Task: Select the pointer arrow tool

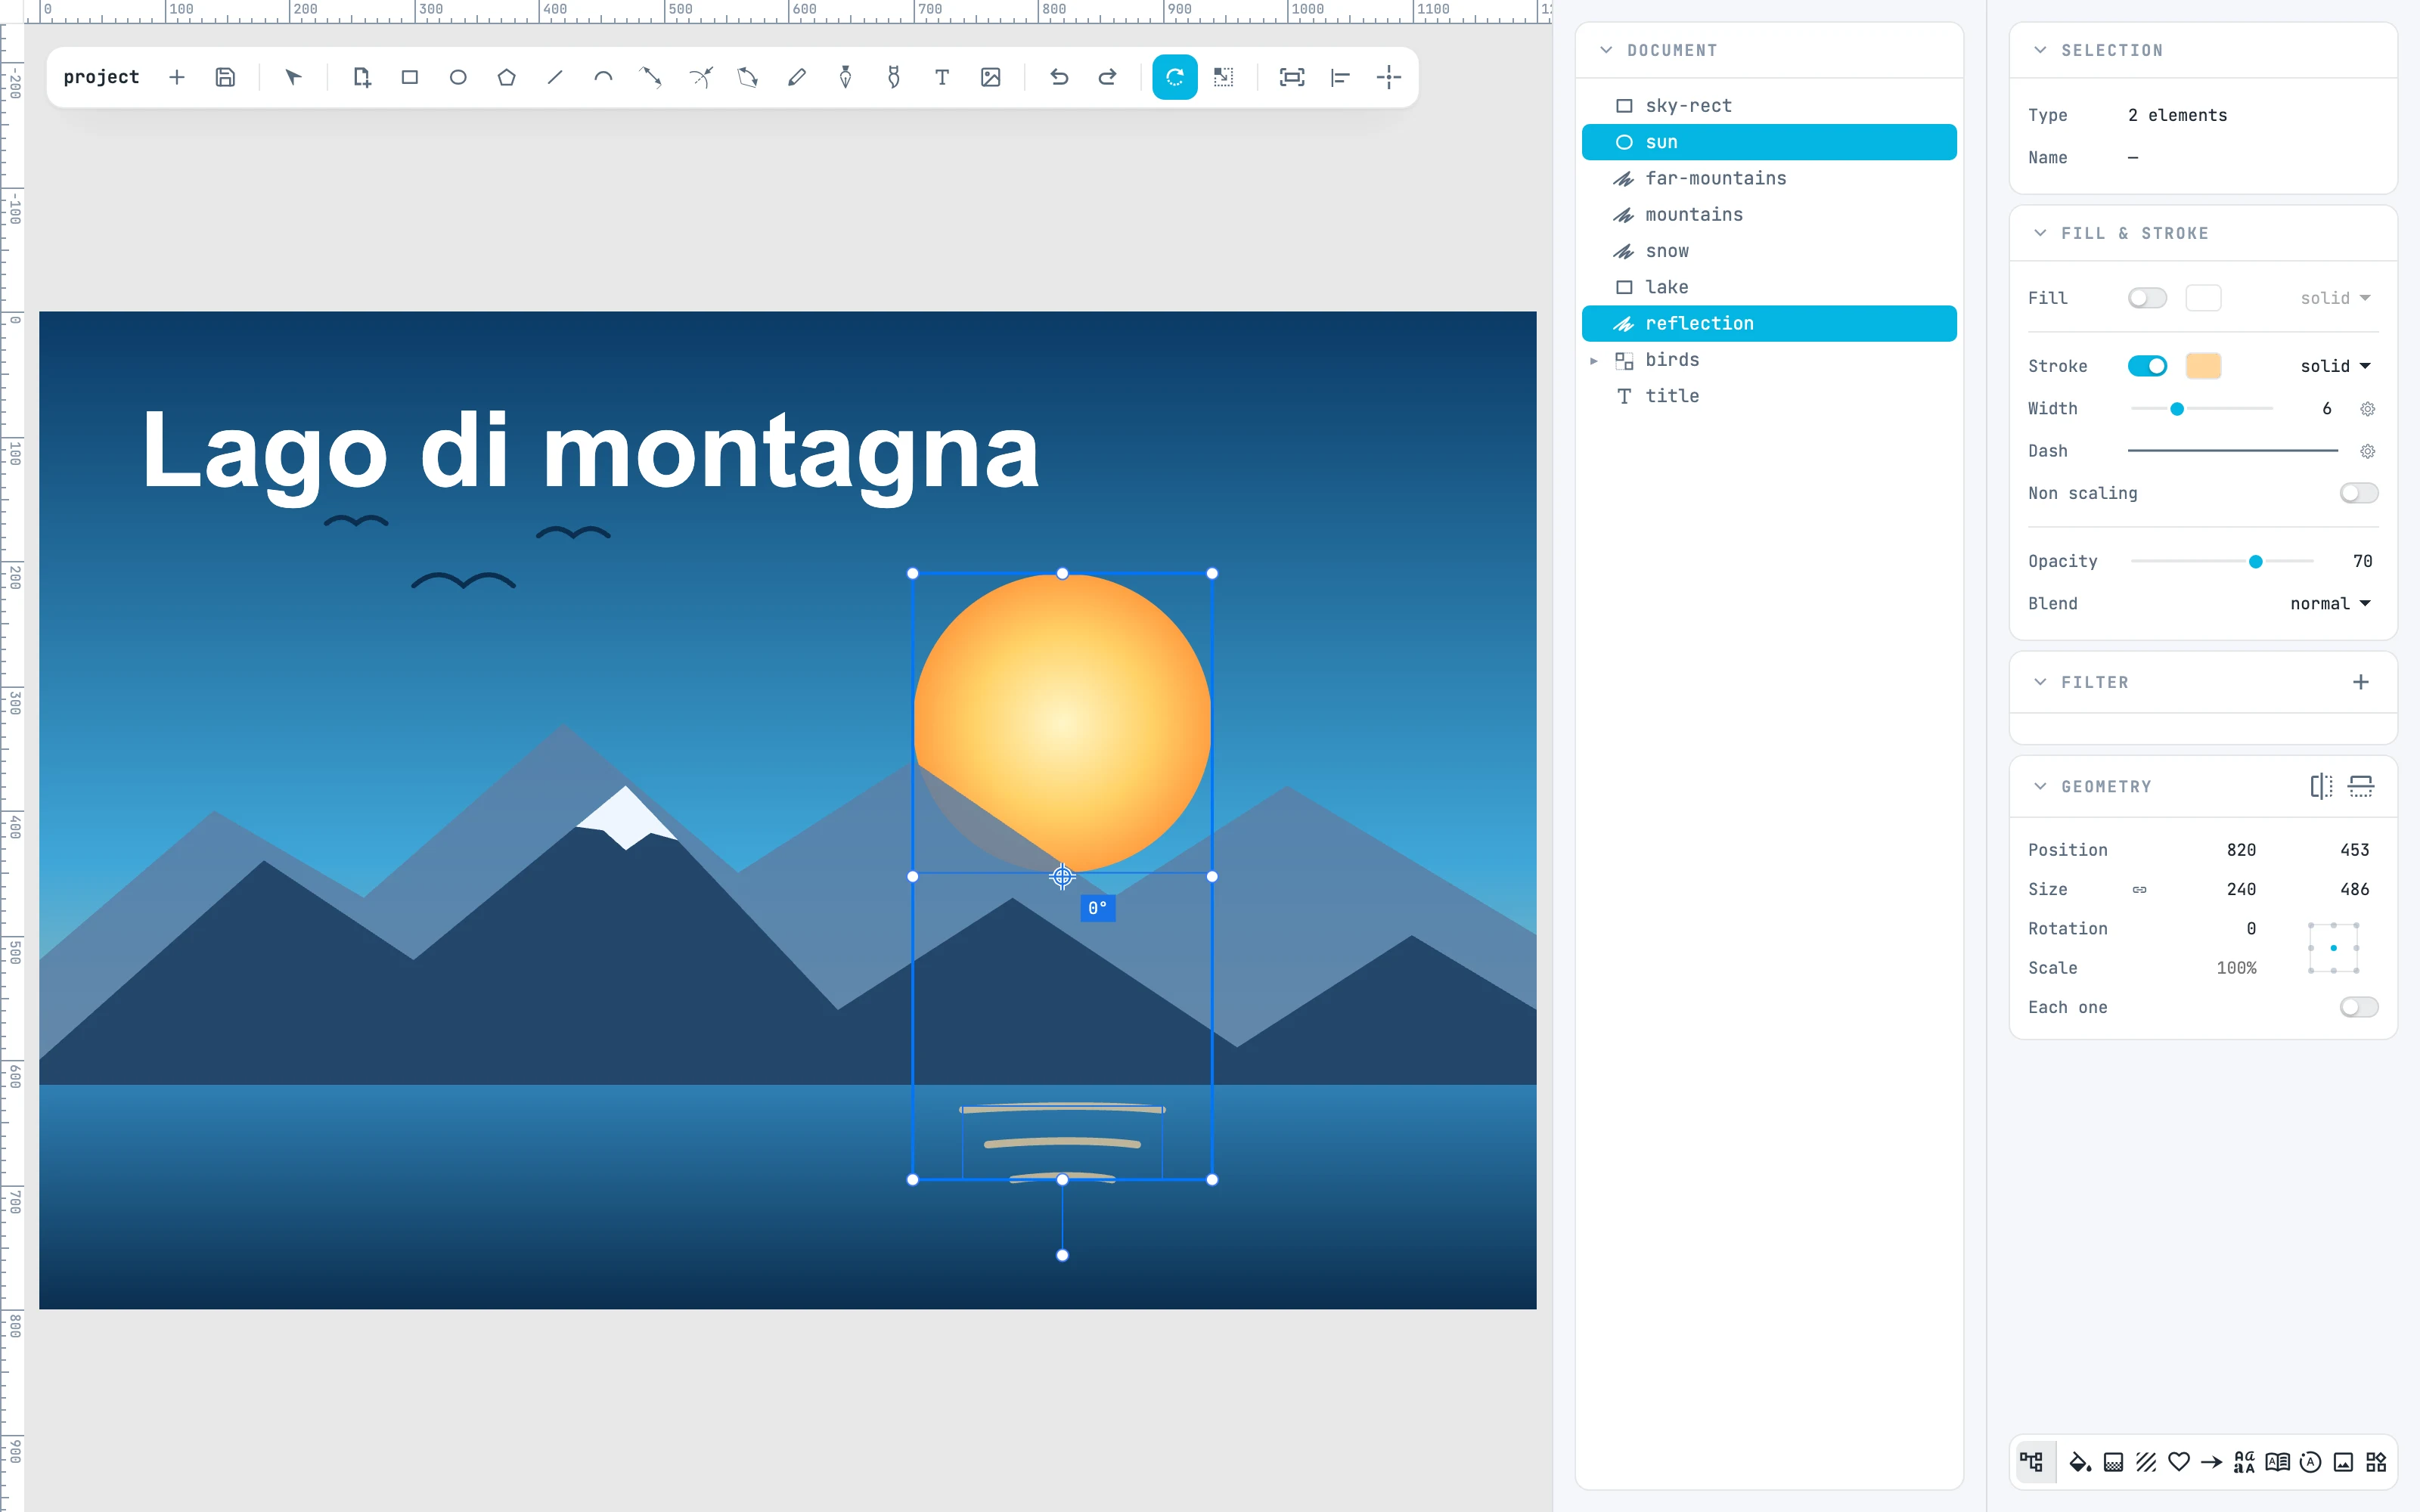Action: pyautogui.click(x=293, y=77)
